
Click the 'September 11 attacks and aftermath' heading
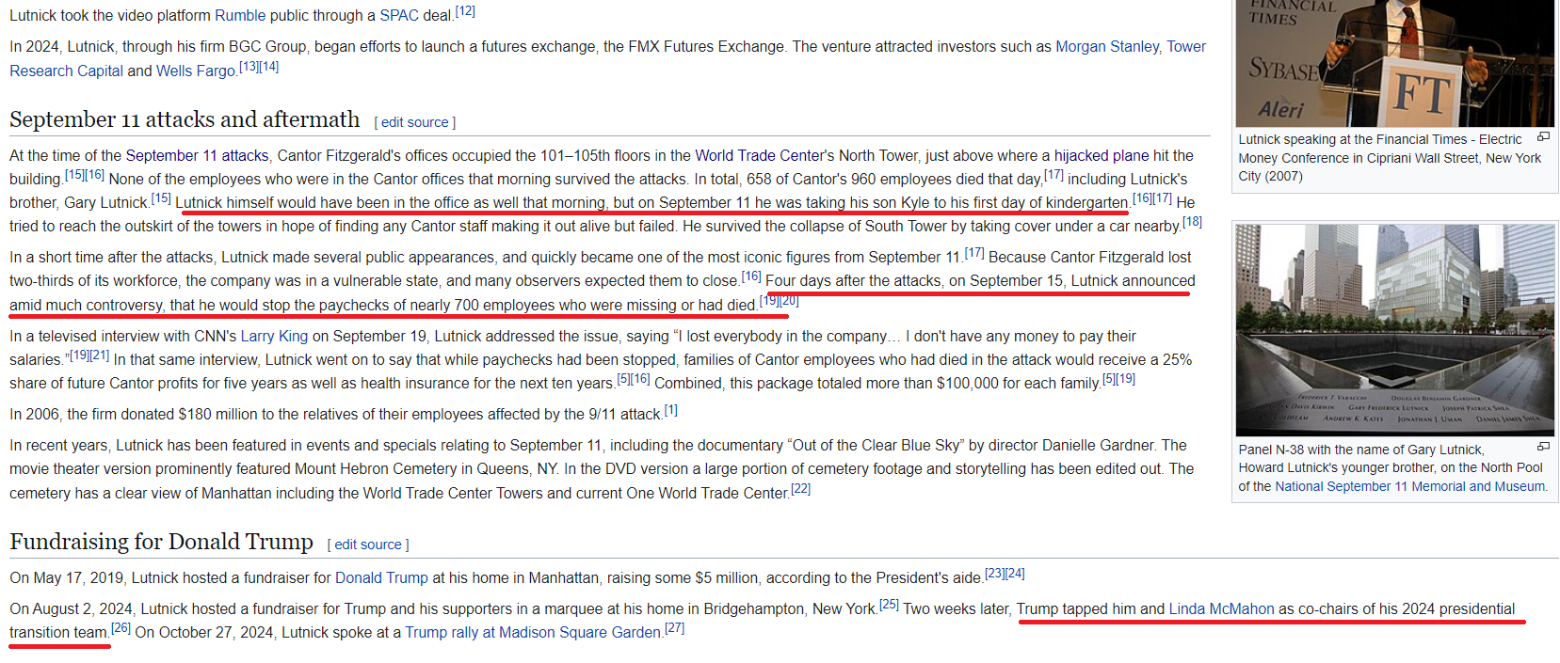click(185, 119)
